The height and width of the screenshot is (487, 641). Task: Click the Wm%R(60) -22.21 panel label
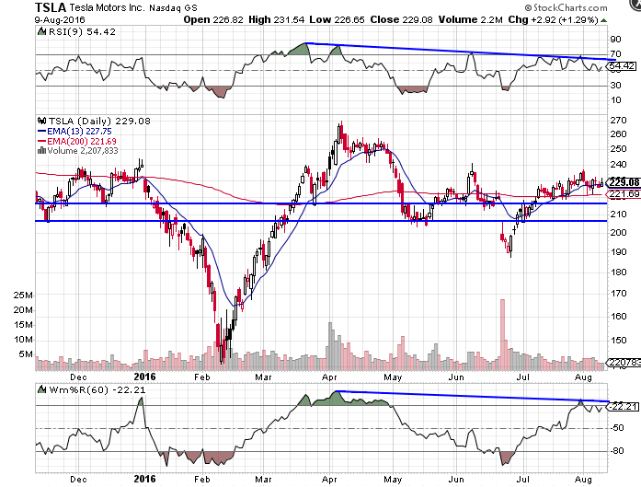click(x=97, y=389)
